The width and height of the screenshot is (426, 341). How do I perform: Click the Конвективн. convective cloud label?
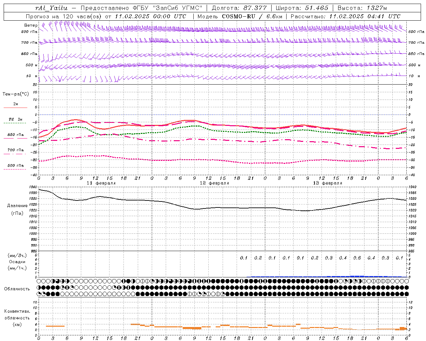pos(17,311)
